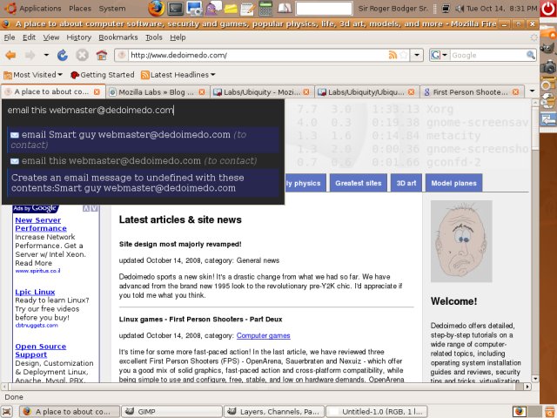
Task: Open New Server Performance ad link
Action: [x=41, y=225]
